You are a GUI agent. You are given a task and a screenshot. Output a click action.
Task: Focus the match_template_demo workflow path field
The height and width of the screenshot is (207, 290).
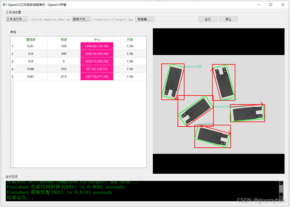pyautogui.click(x=50, y=19)
